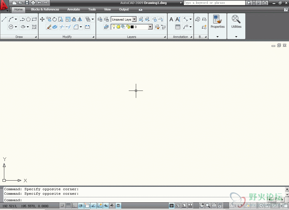Activate the Extend tool
The height and width of the screenshot is (210, 289).
[68, 27]
